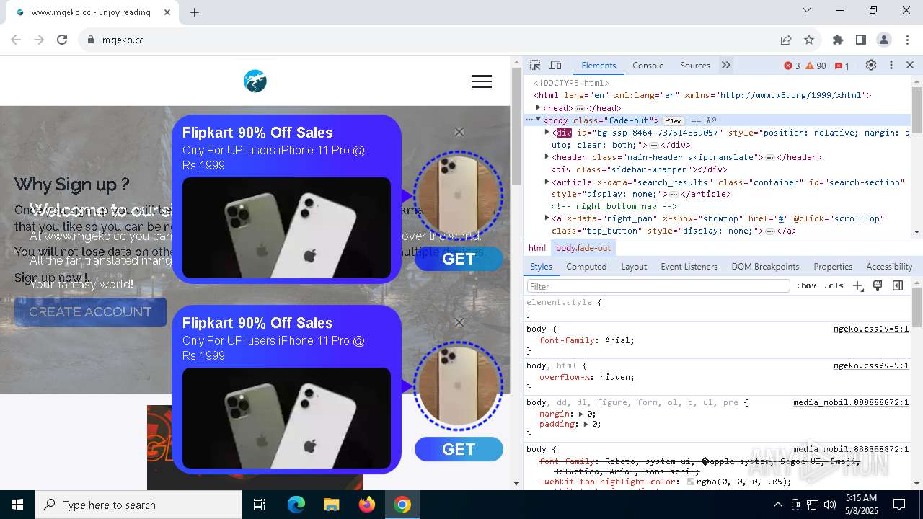The image size is (923, 519).
Task: Open mgeko.css source link of overflow-x rule
Action: click(871, 365)
